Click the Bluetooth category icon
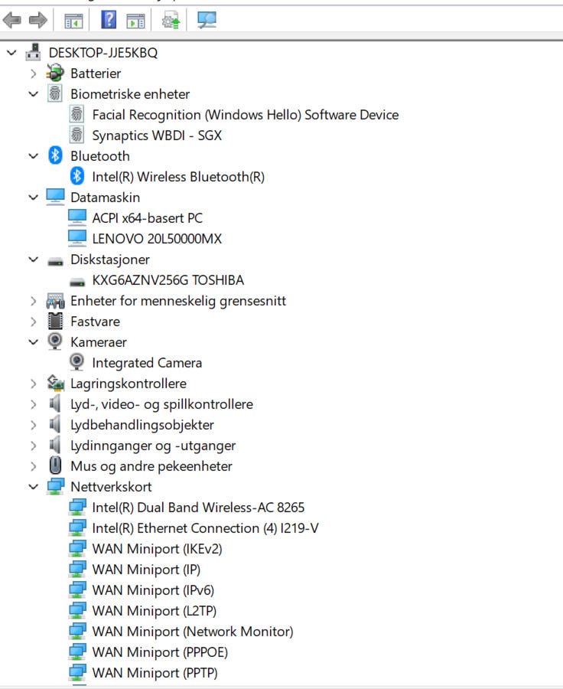 tap(55, 155)
